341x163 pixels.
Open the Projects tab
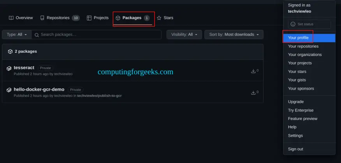(98, 18)
